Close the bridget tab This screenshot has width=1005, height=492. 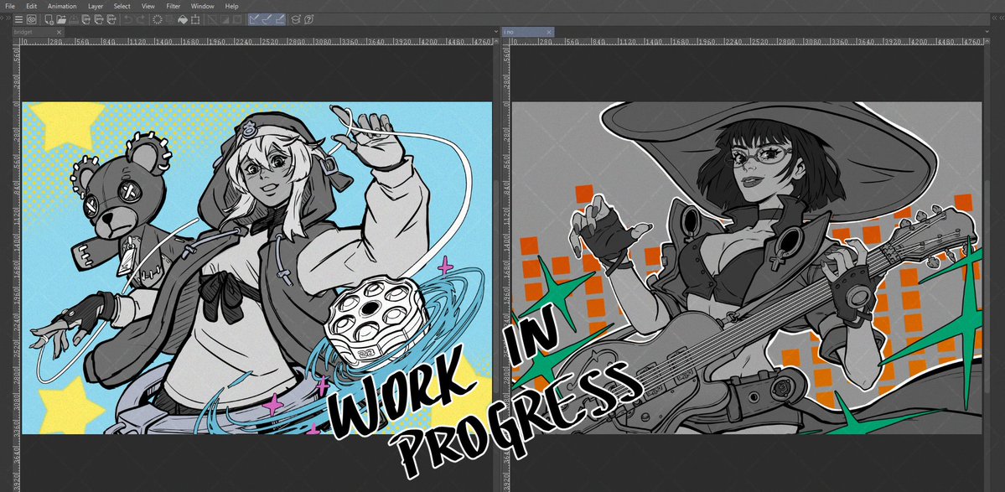coord(59,32)
